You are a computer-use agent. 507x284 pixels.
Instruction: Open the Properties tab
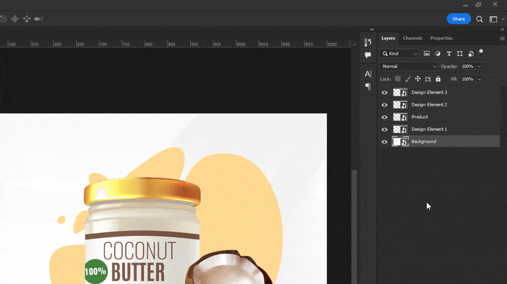coord(441,38)
